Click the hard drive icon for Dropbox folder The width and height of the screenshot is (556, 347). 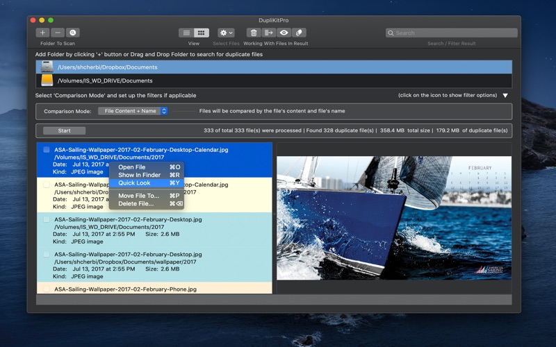coord(47,67)
